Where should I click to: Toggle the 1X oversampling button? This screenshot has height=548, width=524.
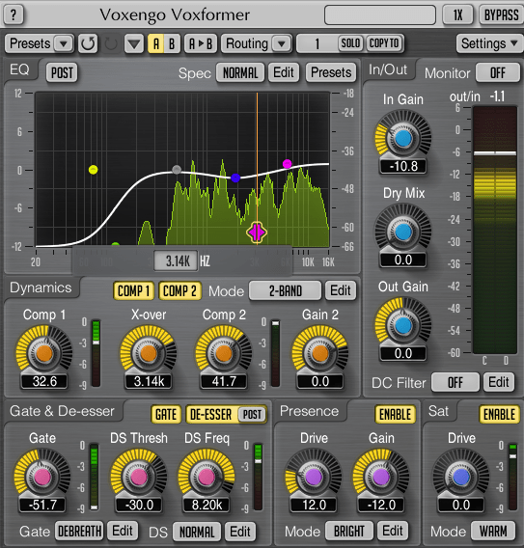(457, 15)
